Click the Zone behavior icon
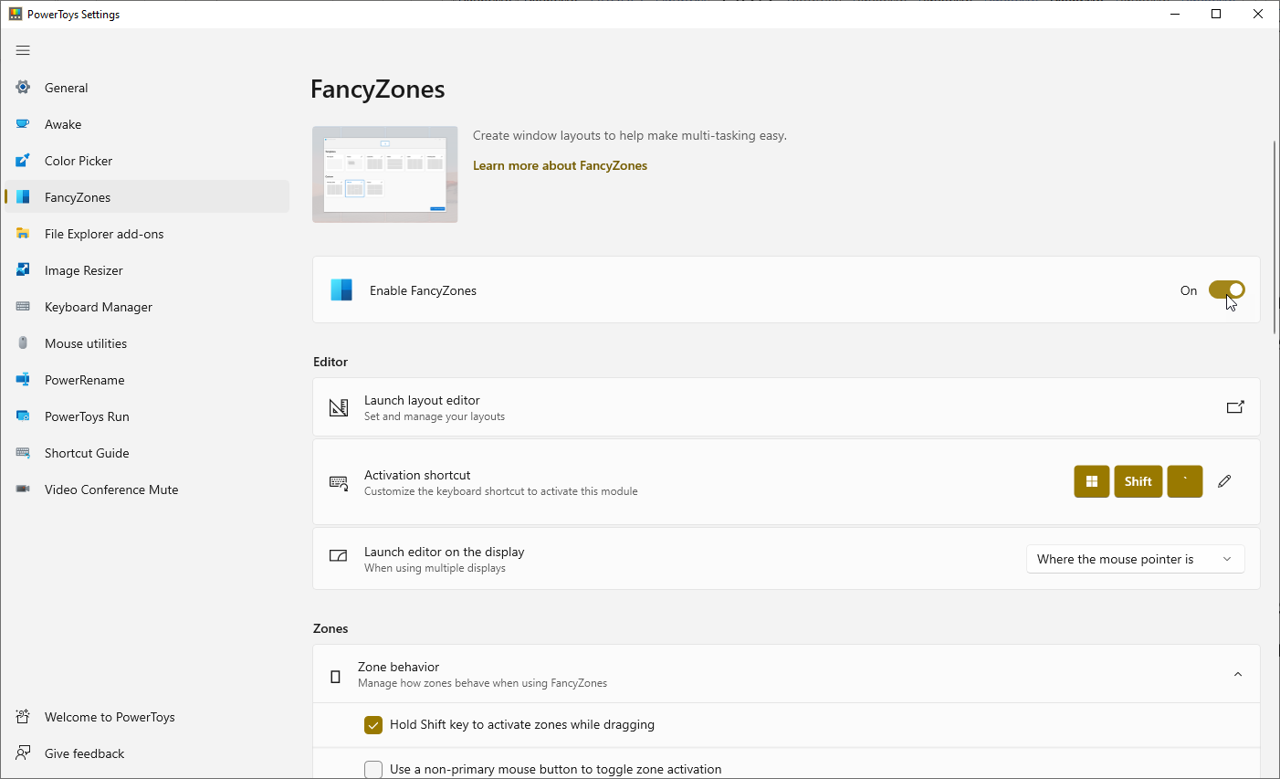This screenshot has width=1280, height=779. [x=335, y=677]
